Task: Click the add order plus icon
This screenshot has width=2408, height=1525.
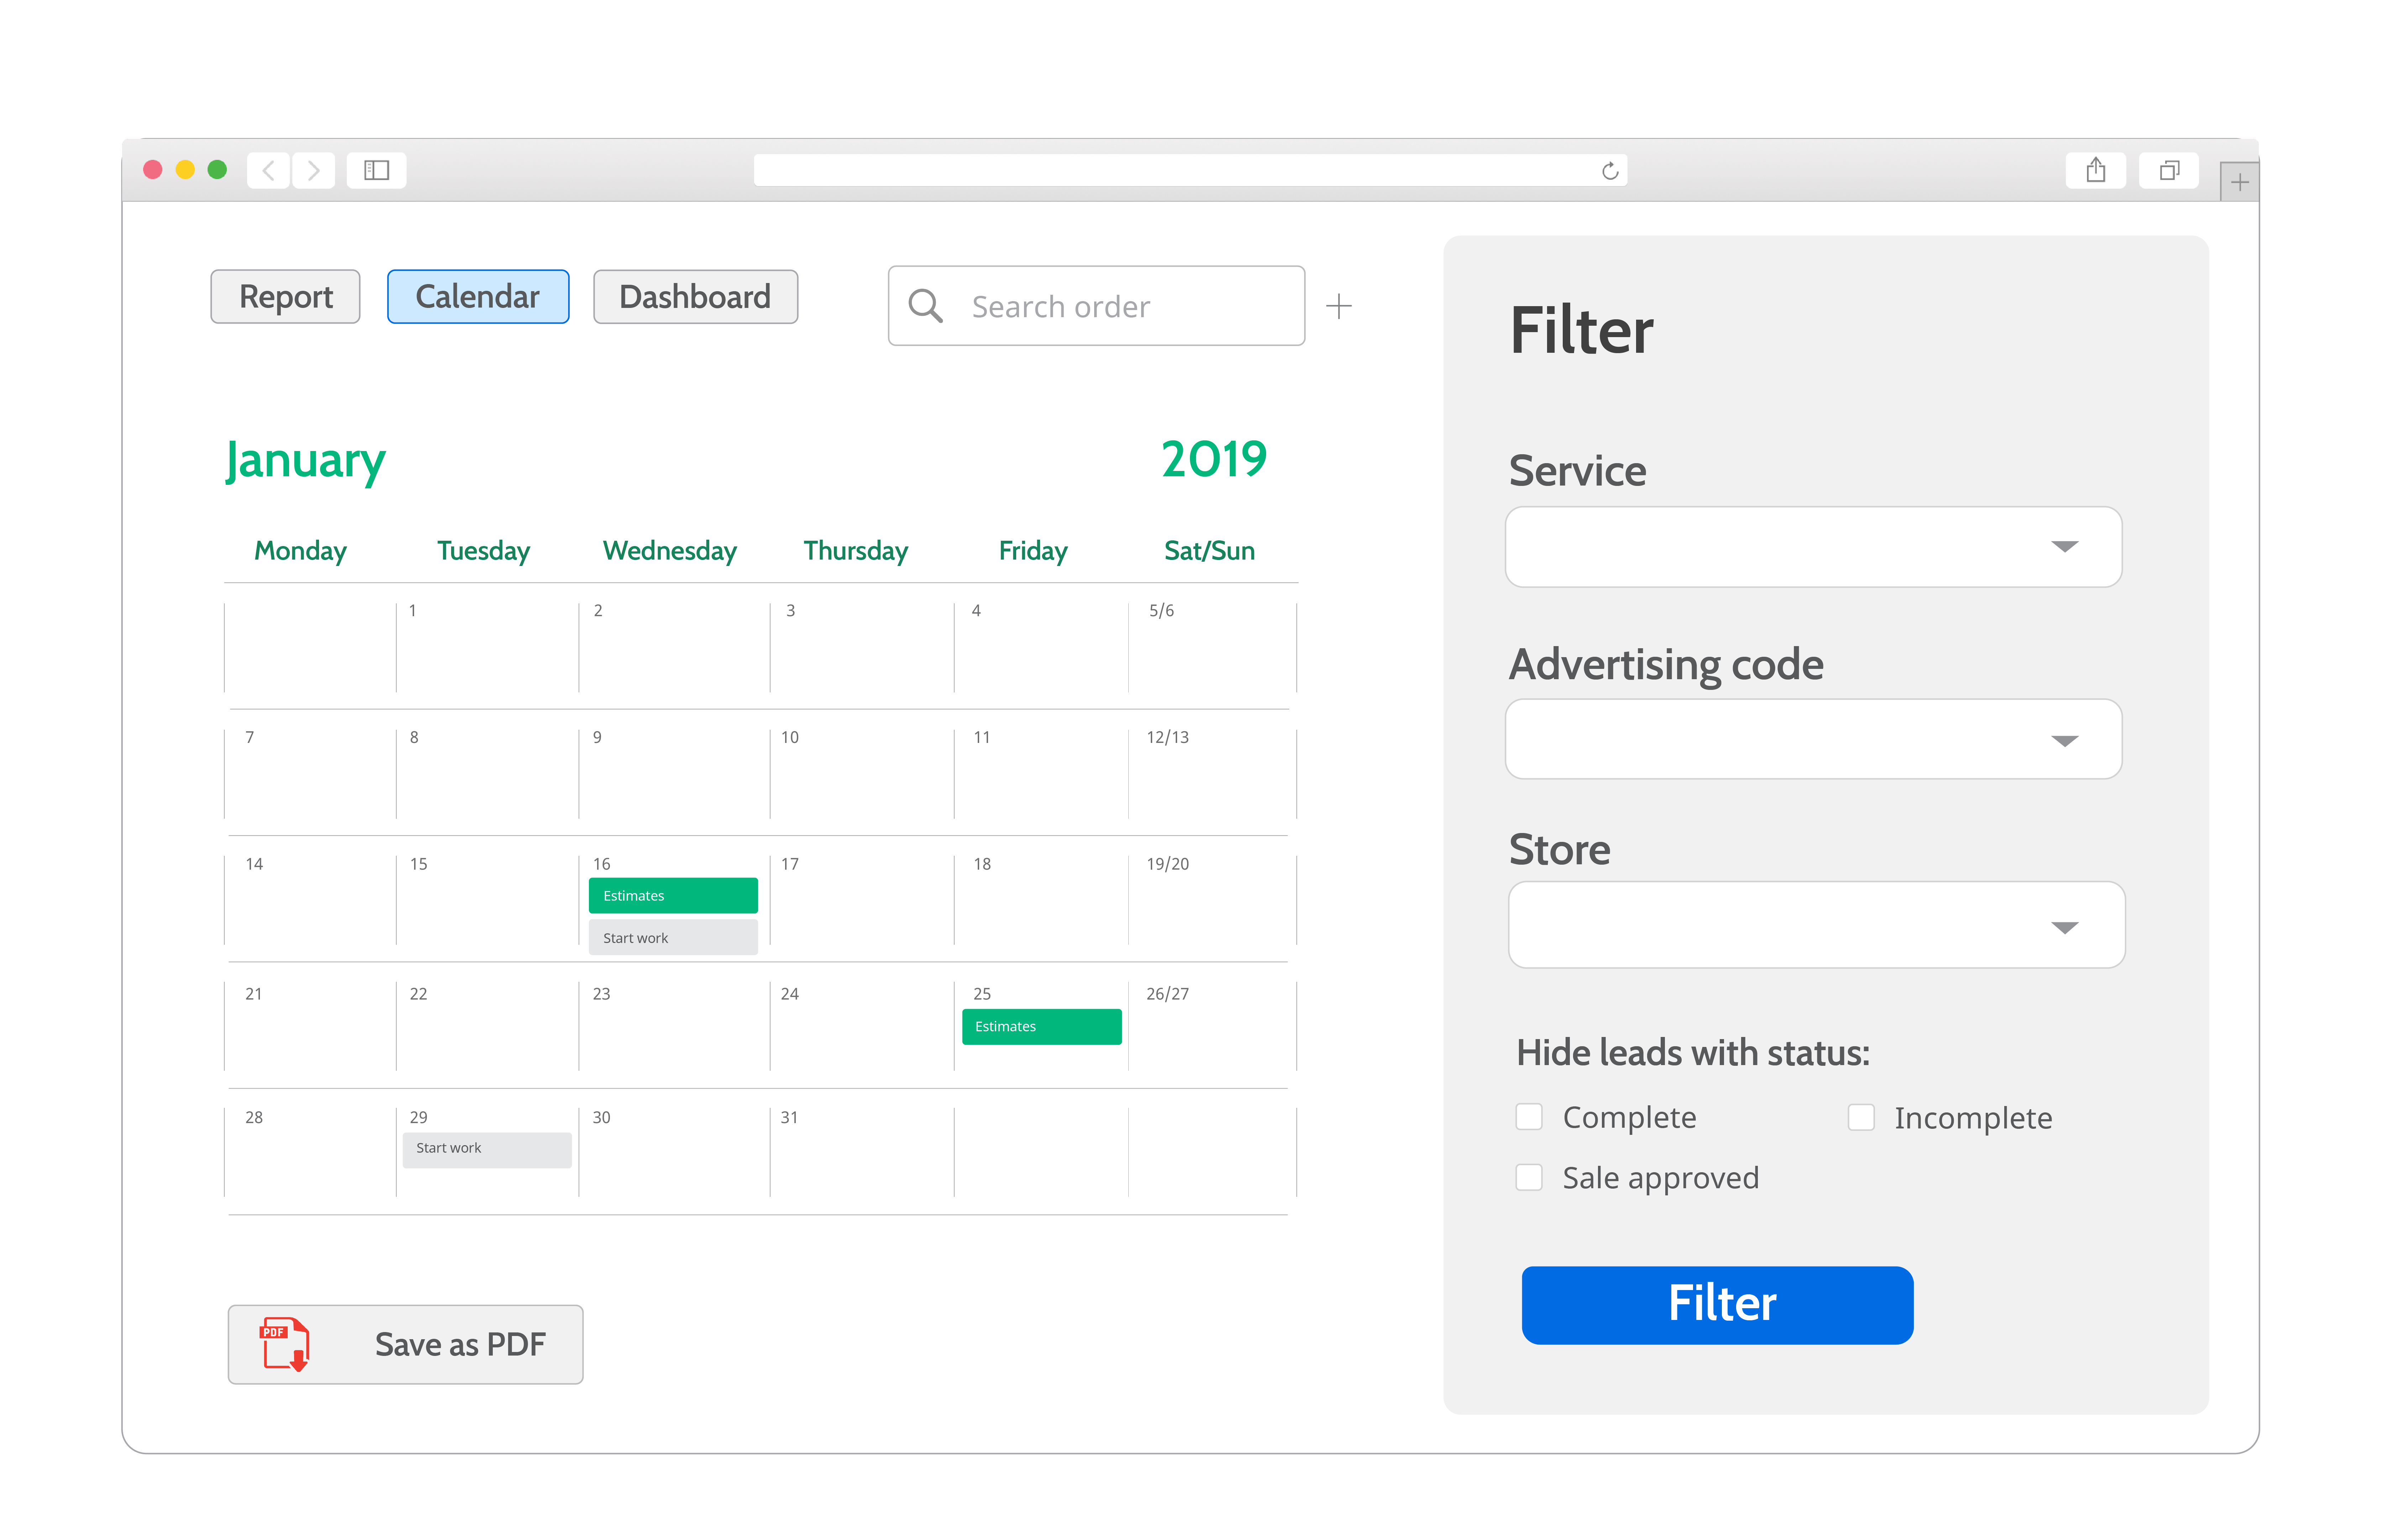Action: 1339,305
